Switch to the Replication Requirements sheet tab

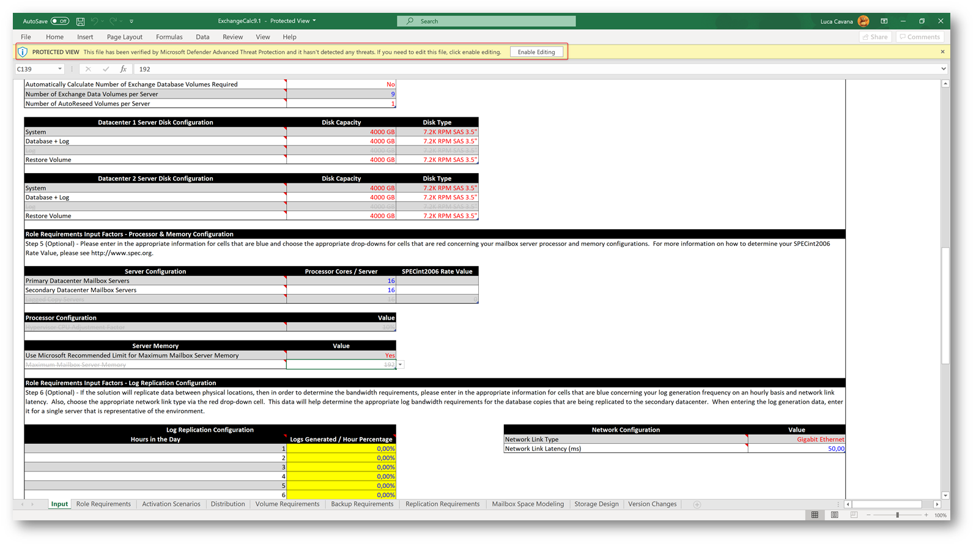point(442,504)
